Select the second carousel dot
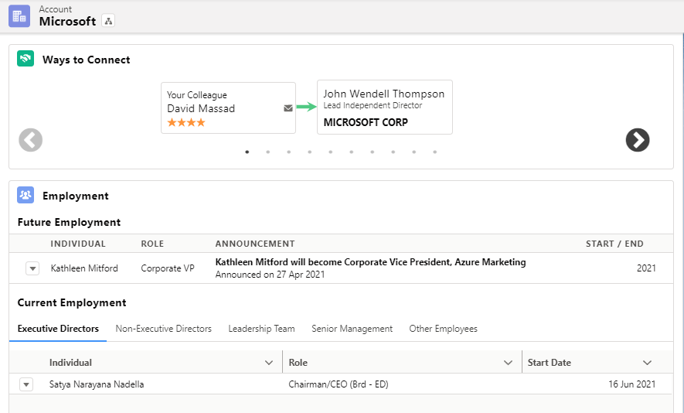This screenshot has width=684, height=413. coord(268,152)
